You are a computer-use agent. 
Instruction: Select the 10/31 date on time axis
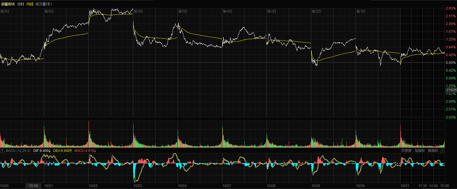[405, 186]
